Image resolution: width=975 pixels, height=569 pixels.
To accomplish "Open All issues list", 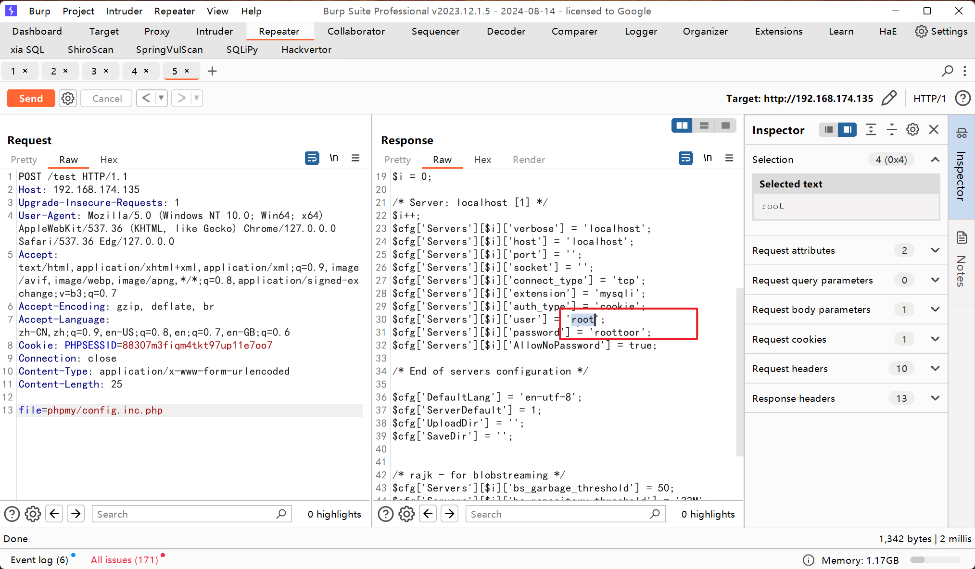I will (125, 560).
